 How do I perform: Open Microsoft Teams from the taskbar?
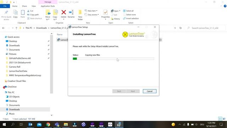tap(57, 124)
